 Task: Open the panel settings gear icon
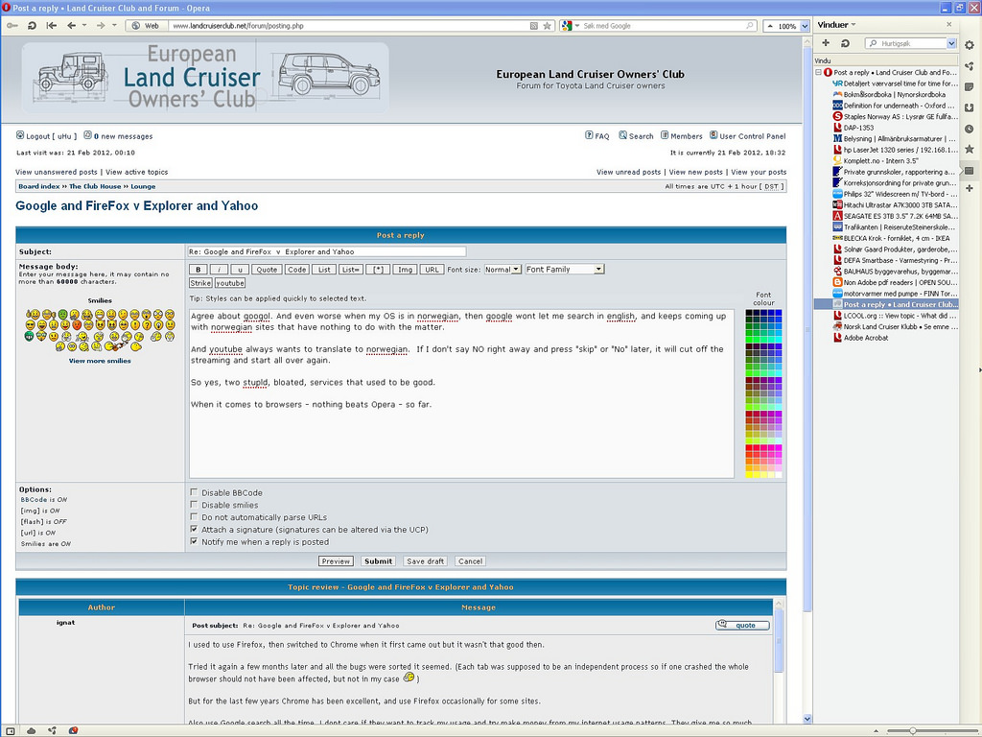[x=970, y=45]
